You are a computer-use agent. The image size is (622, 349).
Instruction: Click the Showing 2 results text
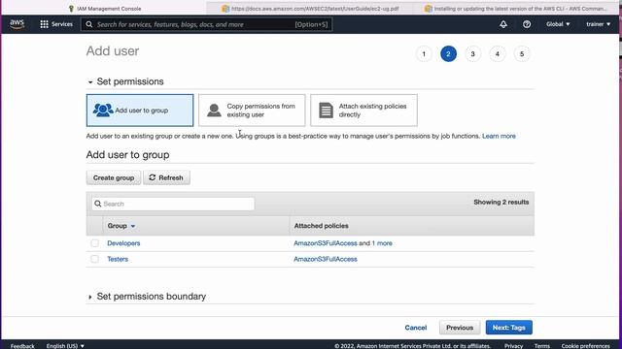[501, 203]
